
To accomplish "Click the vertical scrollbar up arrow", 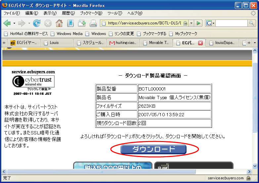I will 255,50.
